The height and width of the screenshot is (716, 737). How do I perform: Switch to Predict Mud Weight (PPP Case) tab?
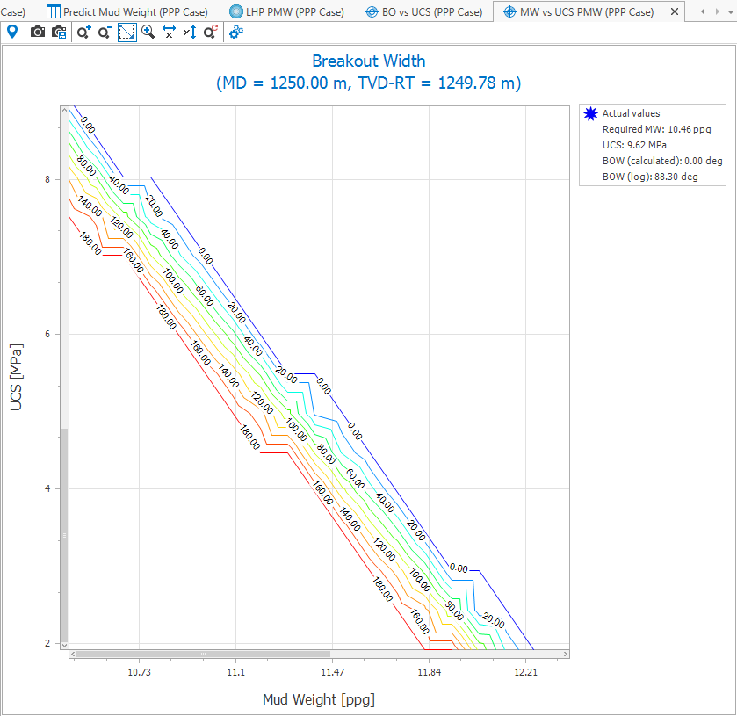[x=128, y=12]
